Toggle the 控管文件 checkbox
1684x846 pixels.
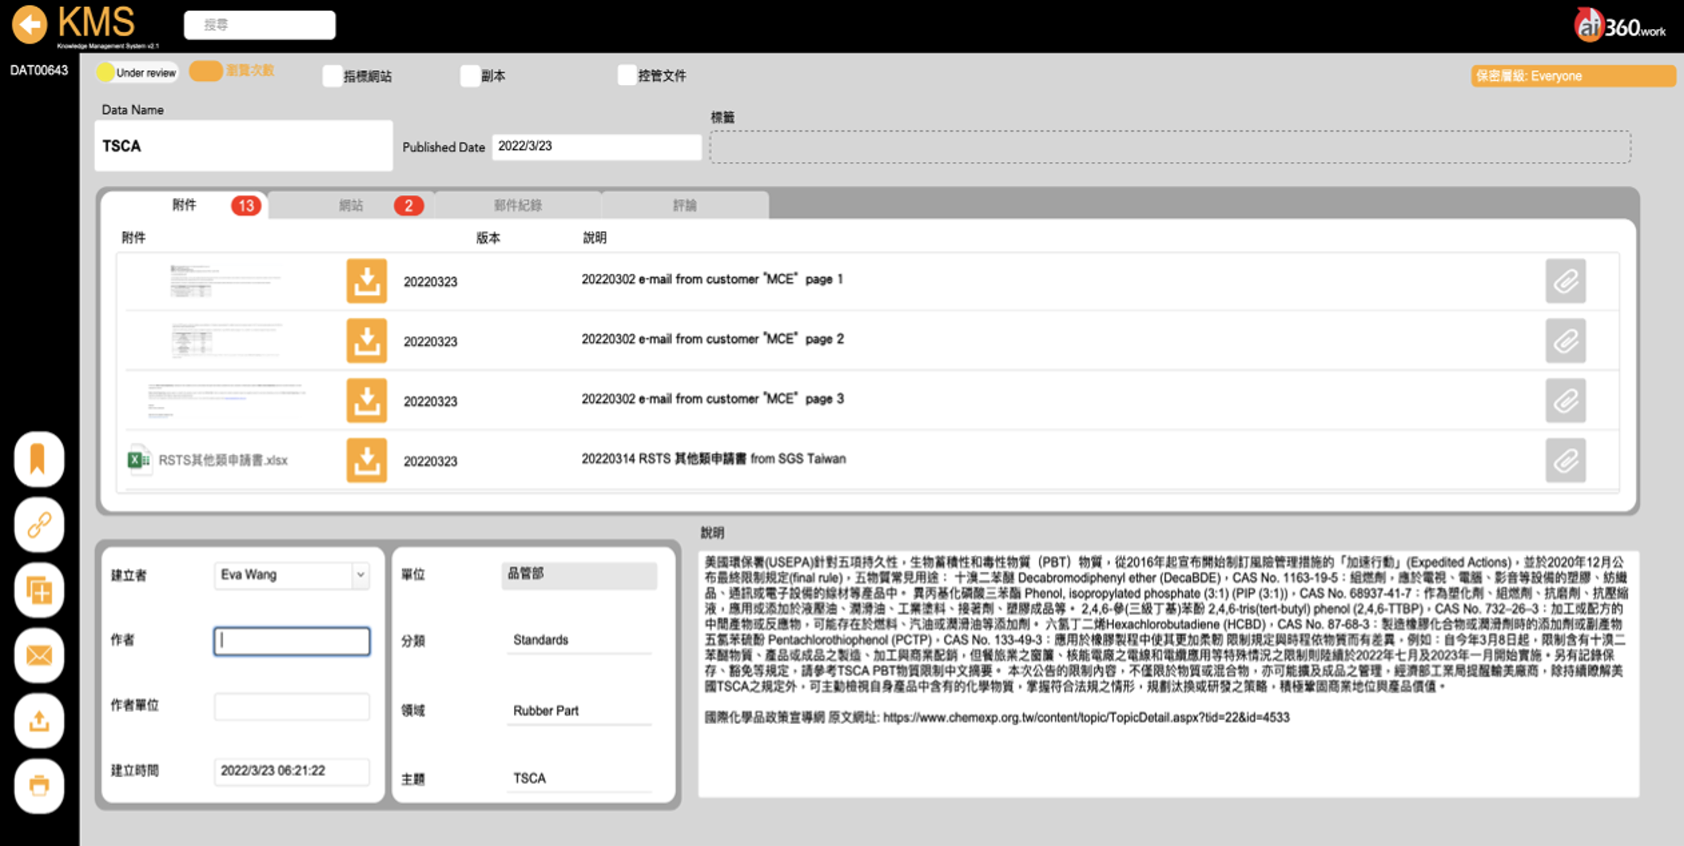pyautogui.click(x=627, y=75)
